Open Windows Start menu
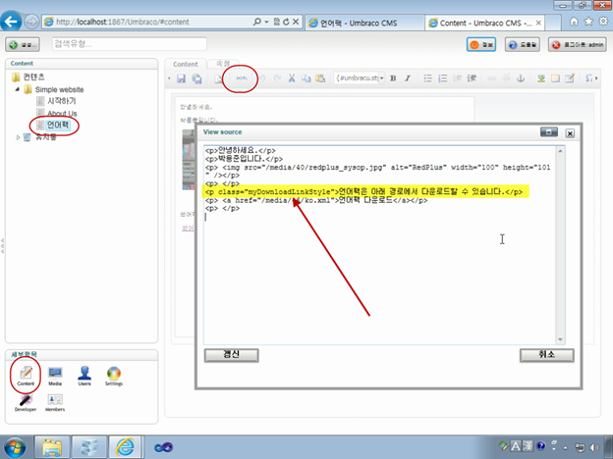Viewport: 613px width, 459px height. pos(14,447)
